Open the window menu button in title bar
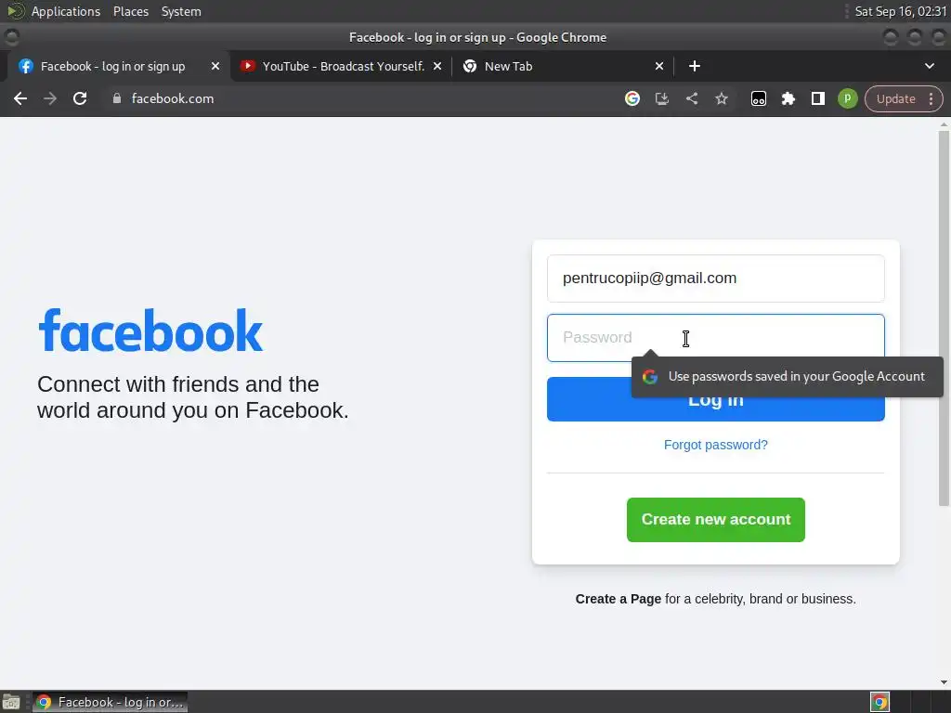The image size is (951, 713). tap(11, 37)
